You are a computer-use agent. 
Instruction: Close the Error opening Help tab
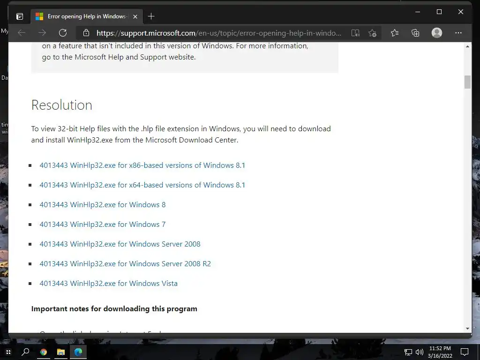tap(135, 17)
